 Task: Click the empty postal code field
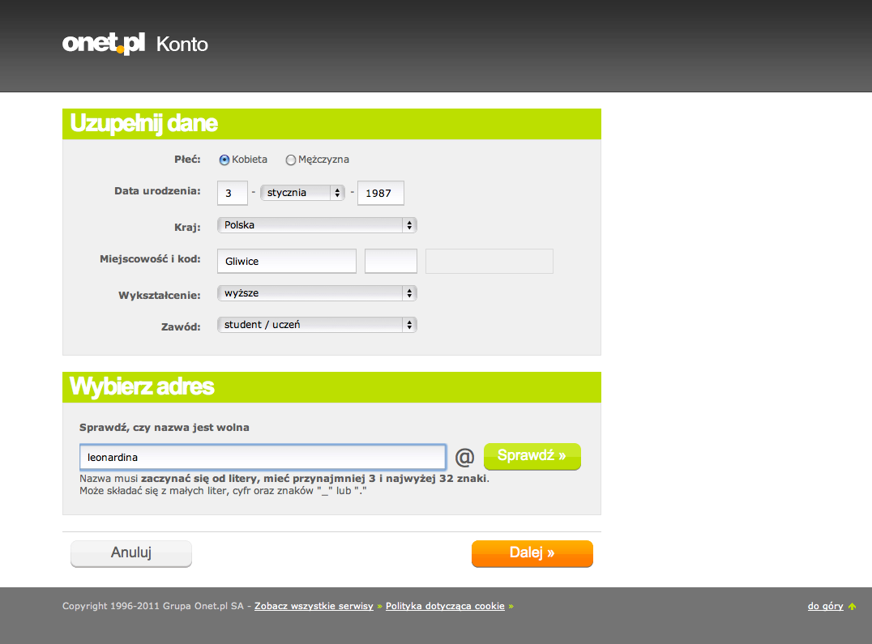coord(391,261)
